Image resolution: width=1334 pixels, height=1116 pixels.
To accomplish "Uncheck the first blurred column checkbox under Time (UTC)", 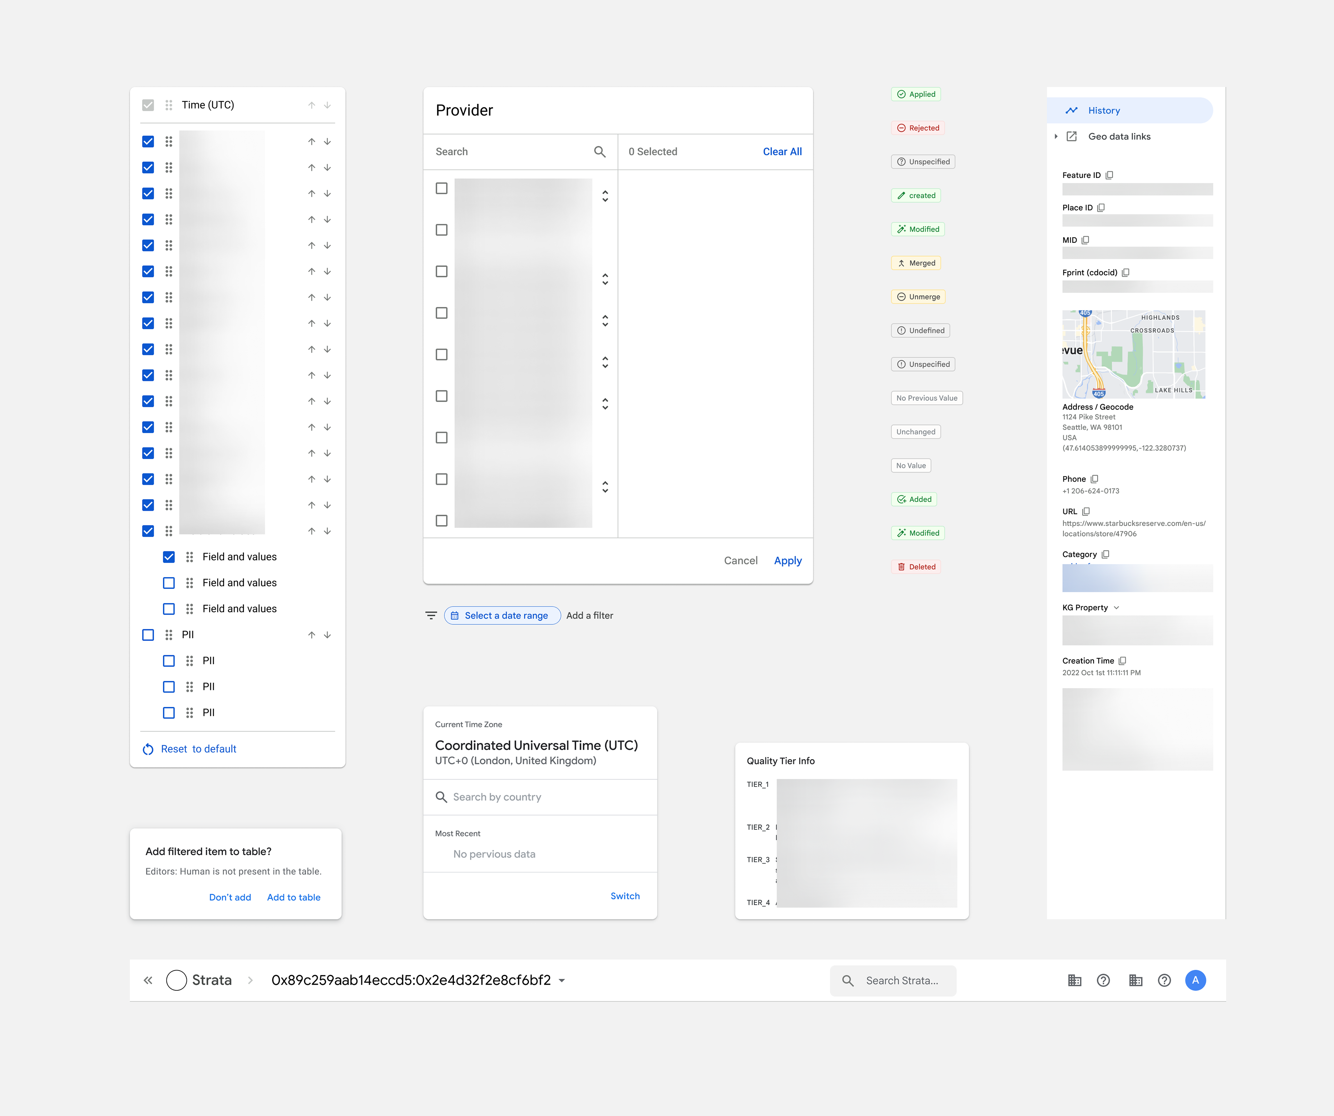I will tap(148, 142).
